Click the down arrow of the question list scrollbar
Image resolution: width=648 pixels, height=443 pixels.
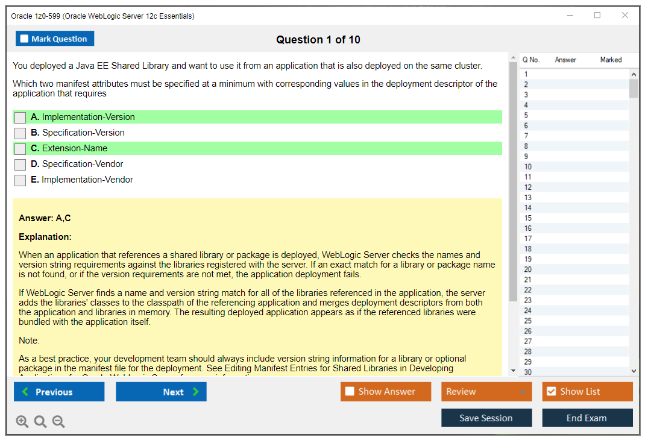(x=634, y=370)
